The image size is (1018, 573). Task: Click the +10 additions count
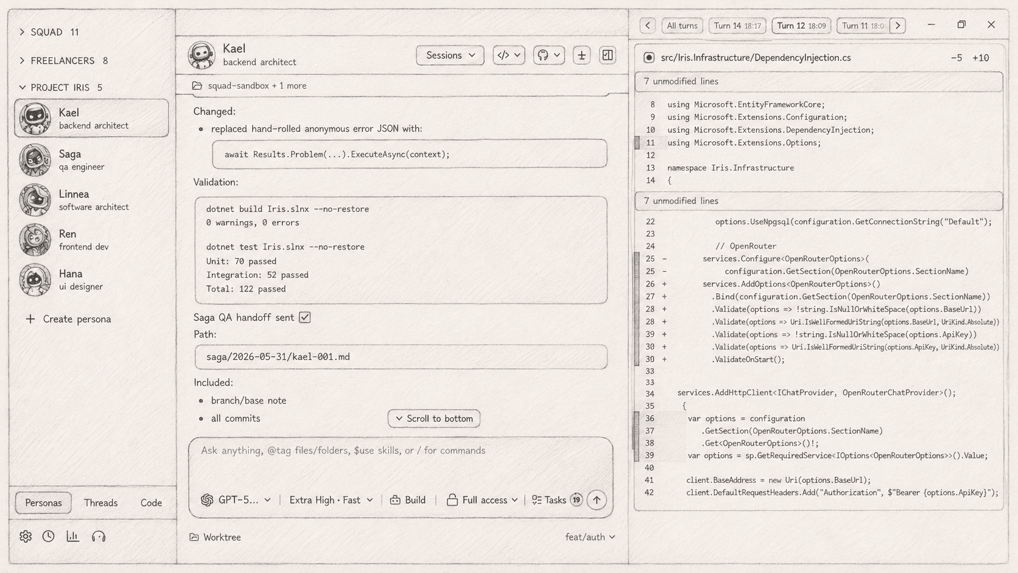coord(980,58)
